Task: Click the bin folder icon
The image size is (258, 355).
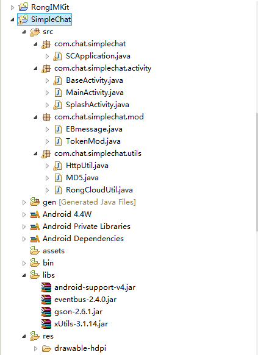Action: pyautogui.click(x=35, y=263)
